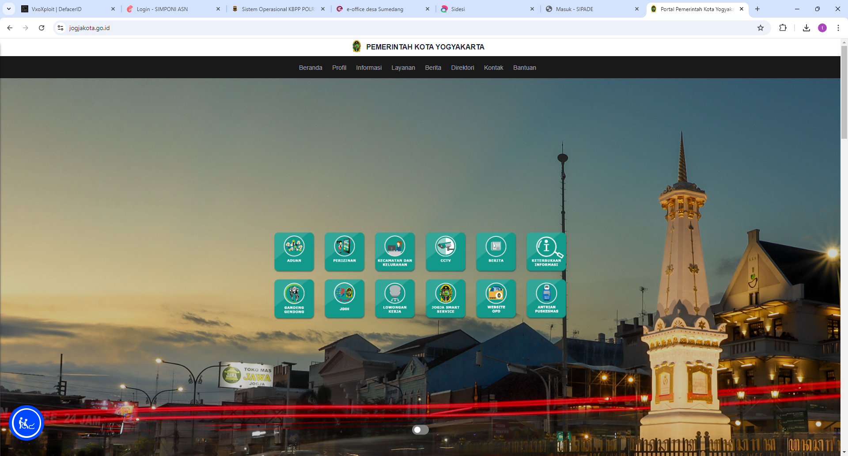This screenshot has height=456, width=848.
Task: Open the Bantuan menu item
Action: pos(525,68)
